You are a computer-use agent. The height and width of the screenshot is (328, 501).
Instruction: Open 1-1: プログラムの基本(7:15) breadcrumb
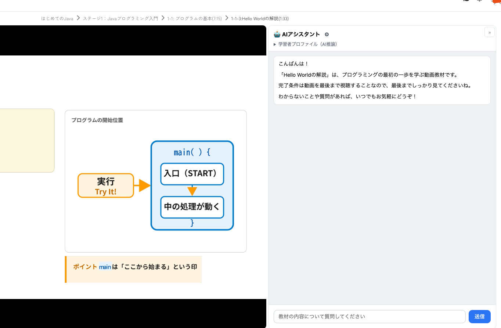click(x=194, y=18)
